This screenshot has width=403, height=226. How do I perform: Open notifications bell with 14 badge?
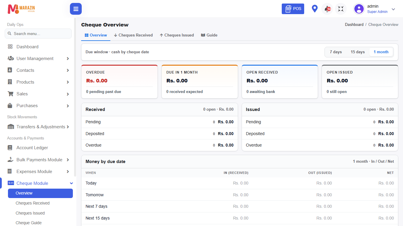click(327, 9)
